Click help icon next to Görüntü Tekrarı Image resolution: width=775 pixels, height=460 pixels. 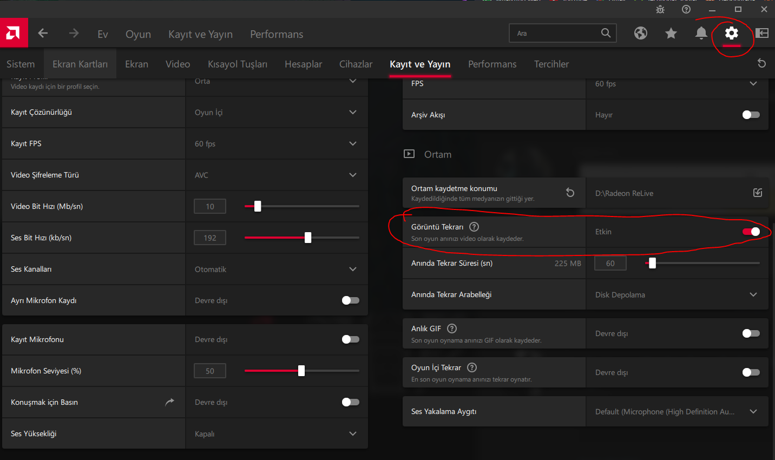click(474, 227)
